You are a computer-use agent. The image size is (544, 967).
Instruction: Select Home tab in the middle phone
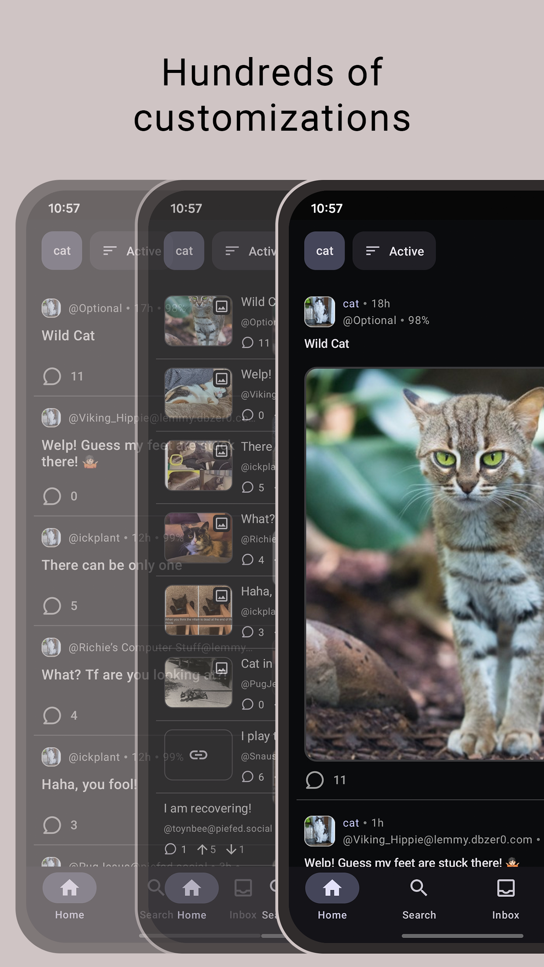point(192,896)
